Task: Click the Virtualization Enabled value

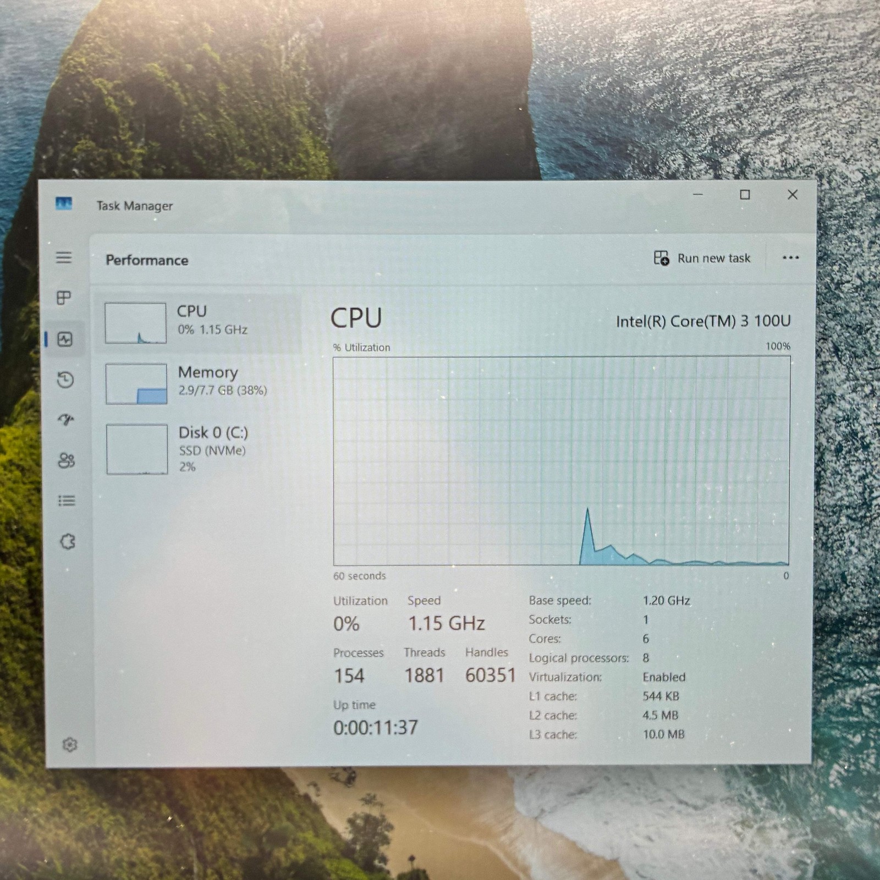Action: (664, 677)
